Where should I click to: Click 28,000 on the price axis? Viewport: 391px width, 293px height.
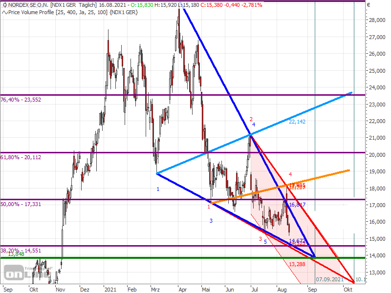coord(377,20)
